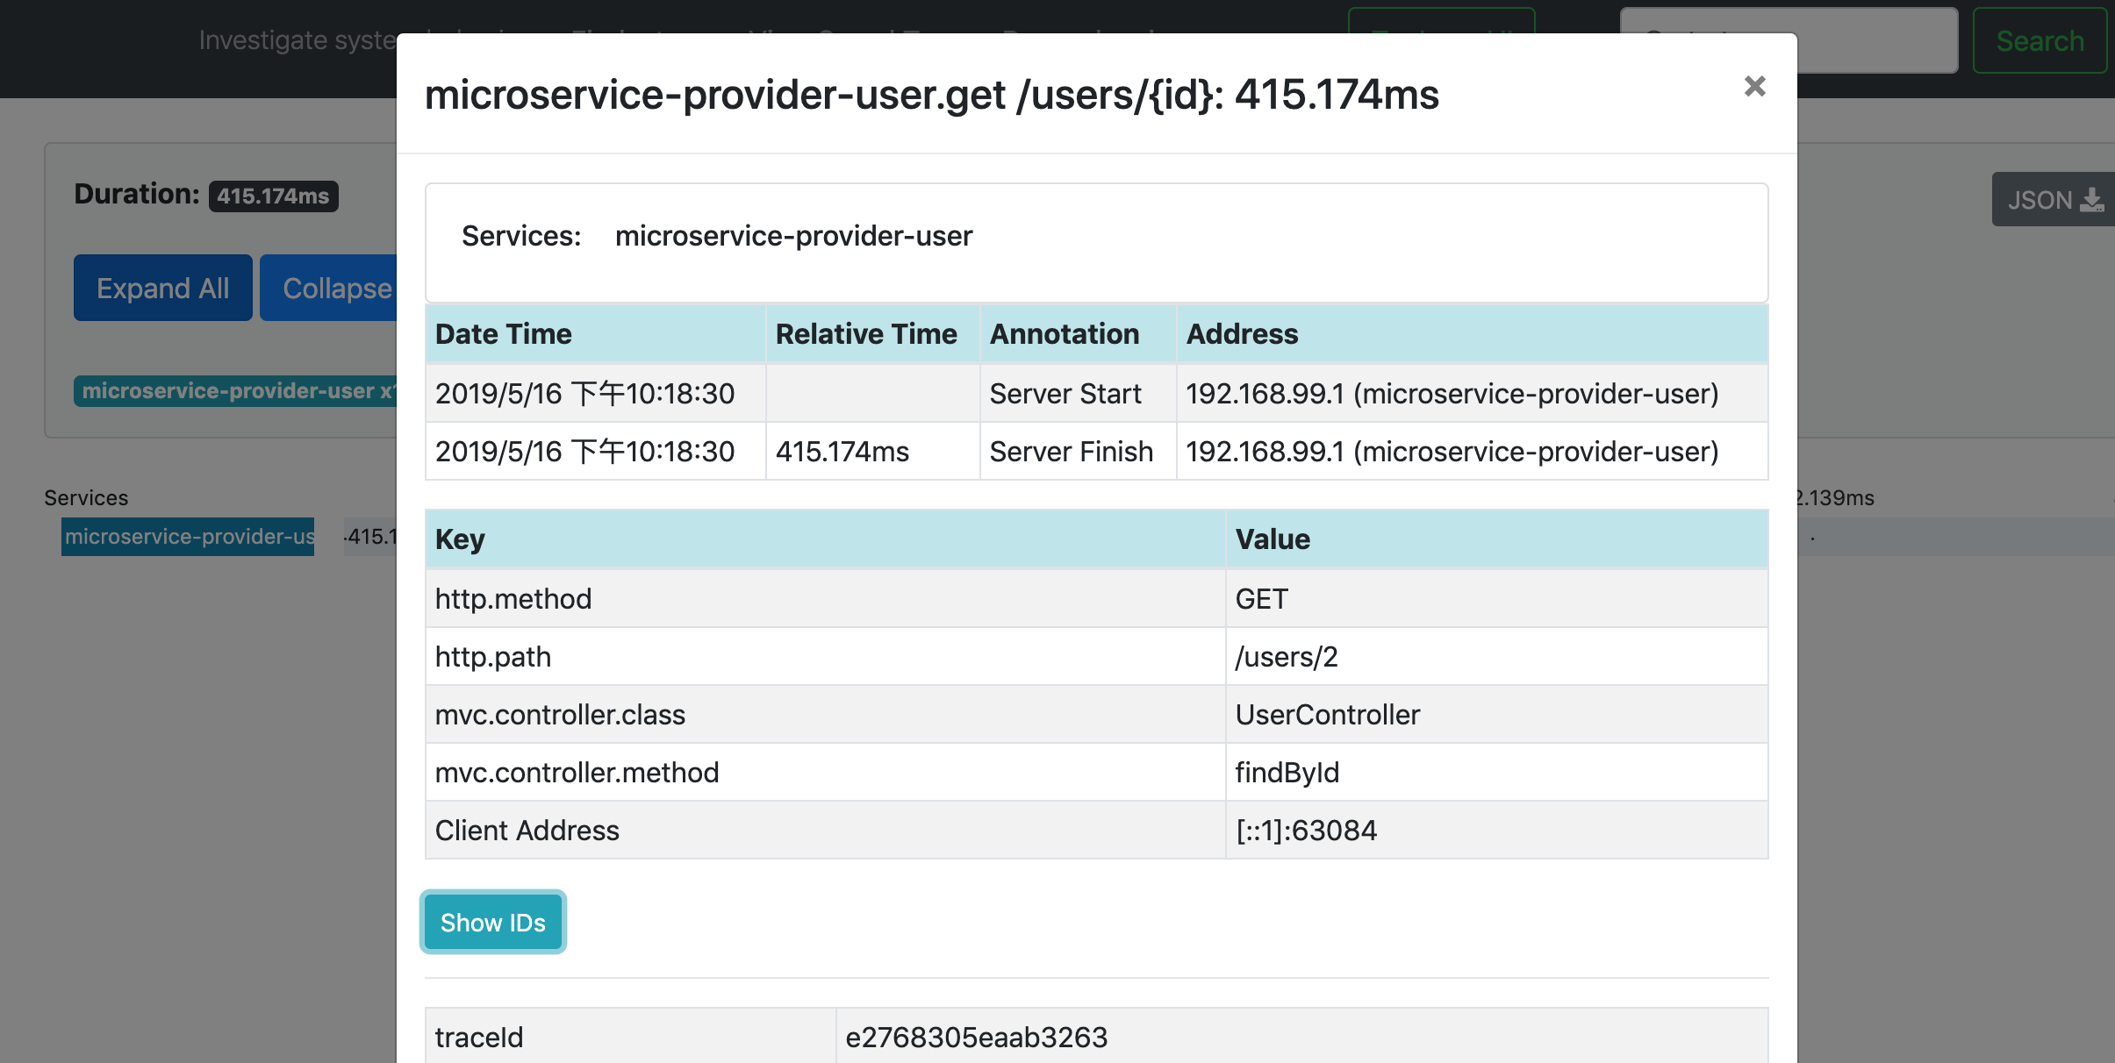Click the Key column header
Screen dimensions: 2115x1063
click(x=460, y=539)
